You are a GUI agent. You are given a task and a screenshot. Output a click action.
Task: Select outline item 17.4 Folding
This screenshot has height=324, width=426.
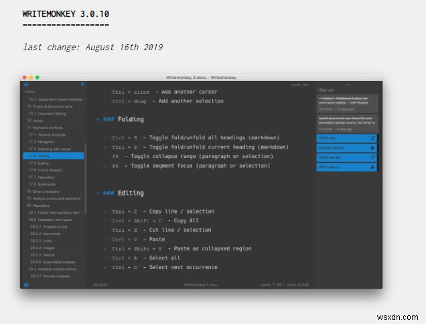[54, 156]
